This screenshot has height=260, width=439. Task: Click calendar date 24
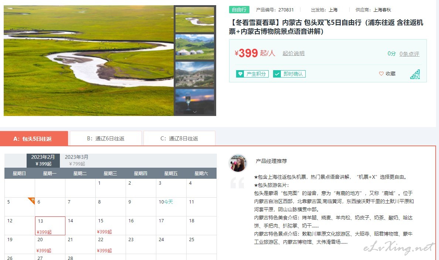(171, 244)
